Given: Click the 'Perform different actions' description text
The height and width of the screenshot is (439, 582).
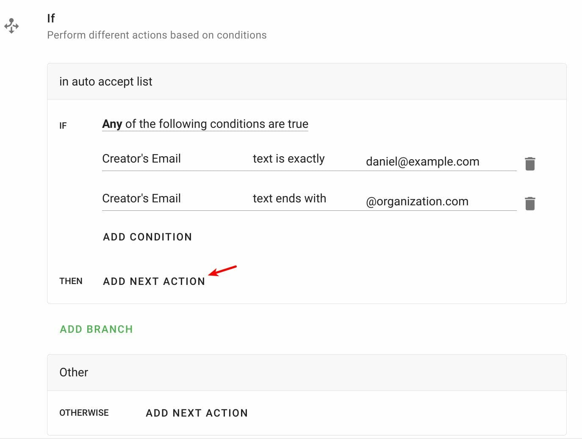Looking at the screenshot, I should [157, 35].
